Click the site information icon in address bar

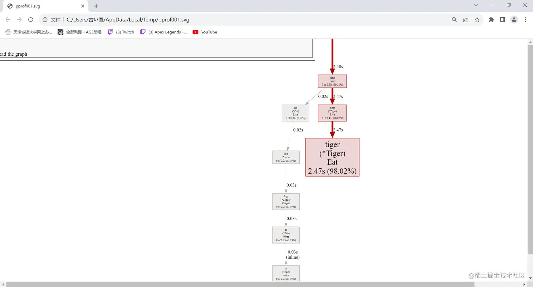pos(45,20)
